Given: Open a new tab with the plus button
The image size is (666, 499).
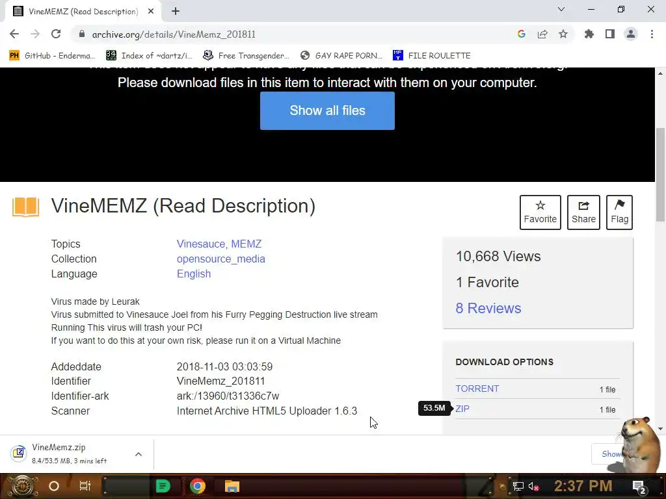Looking at the screenshot, I should pyautogui.click(x=176, y=12).
